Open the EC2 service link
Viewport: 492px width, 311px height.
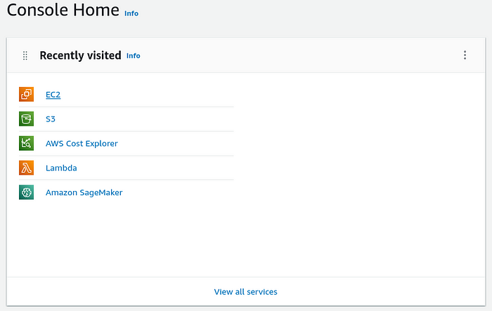pyautogui.click(x=53, y=95)
